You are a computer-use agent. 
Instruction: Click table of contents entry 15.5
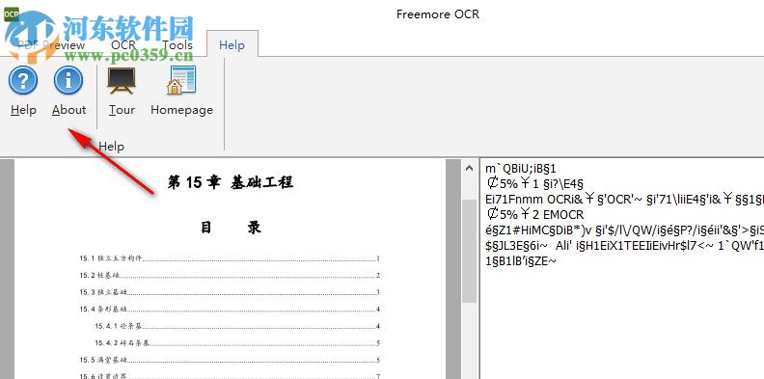pos(230,361)
